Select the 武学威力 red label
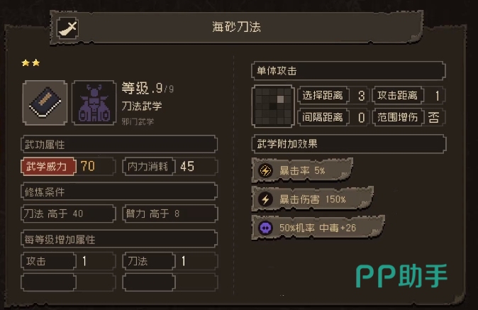478x310 pixels. (48, 167)
